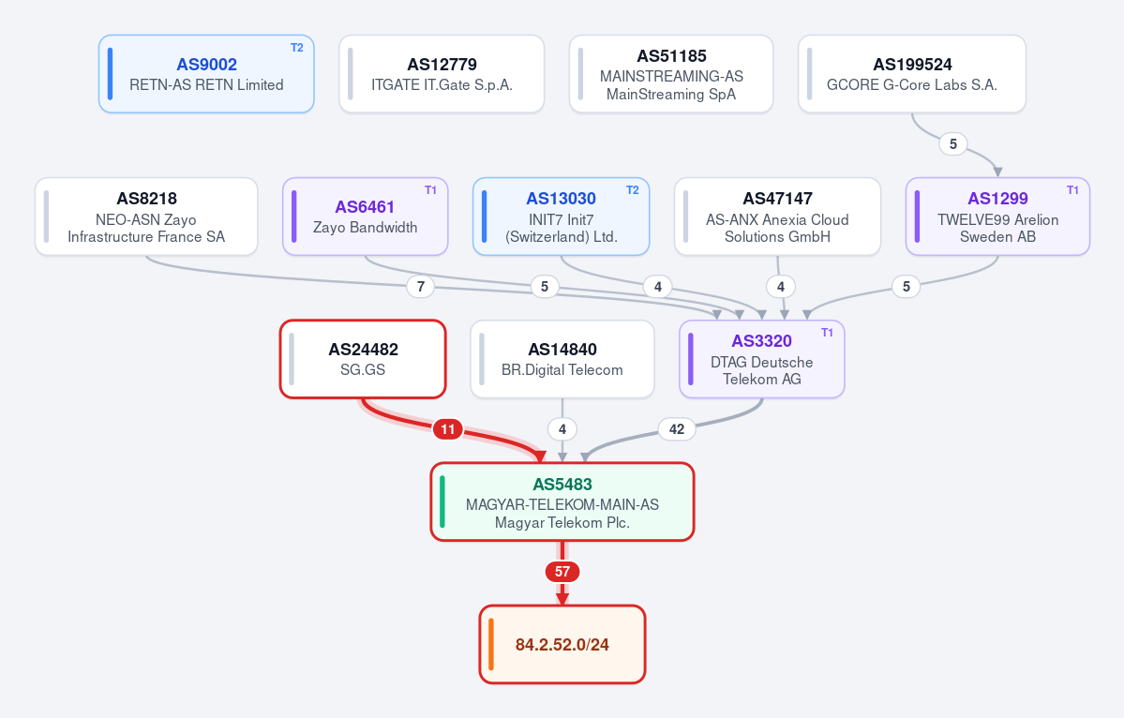This screenshot has height=718, width=1124.
Task: Click the T1 tier tag on AS1299
Action: [1072, 190]
